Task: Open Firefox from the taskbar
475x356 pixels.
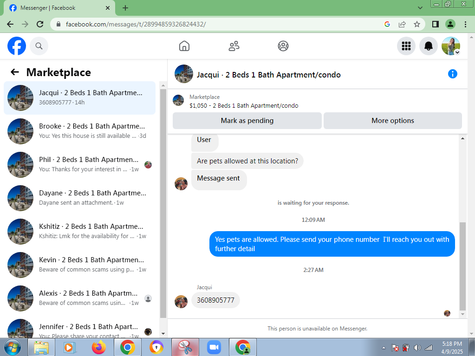Action: (x=99, y=347)
